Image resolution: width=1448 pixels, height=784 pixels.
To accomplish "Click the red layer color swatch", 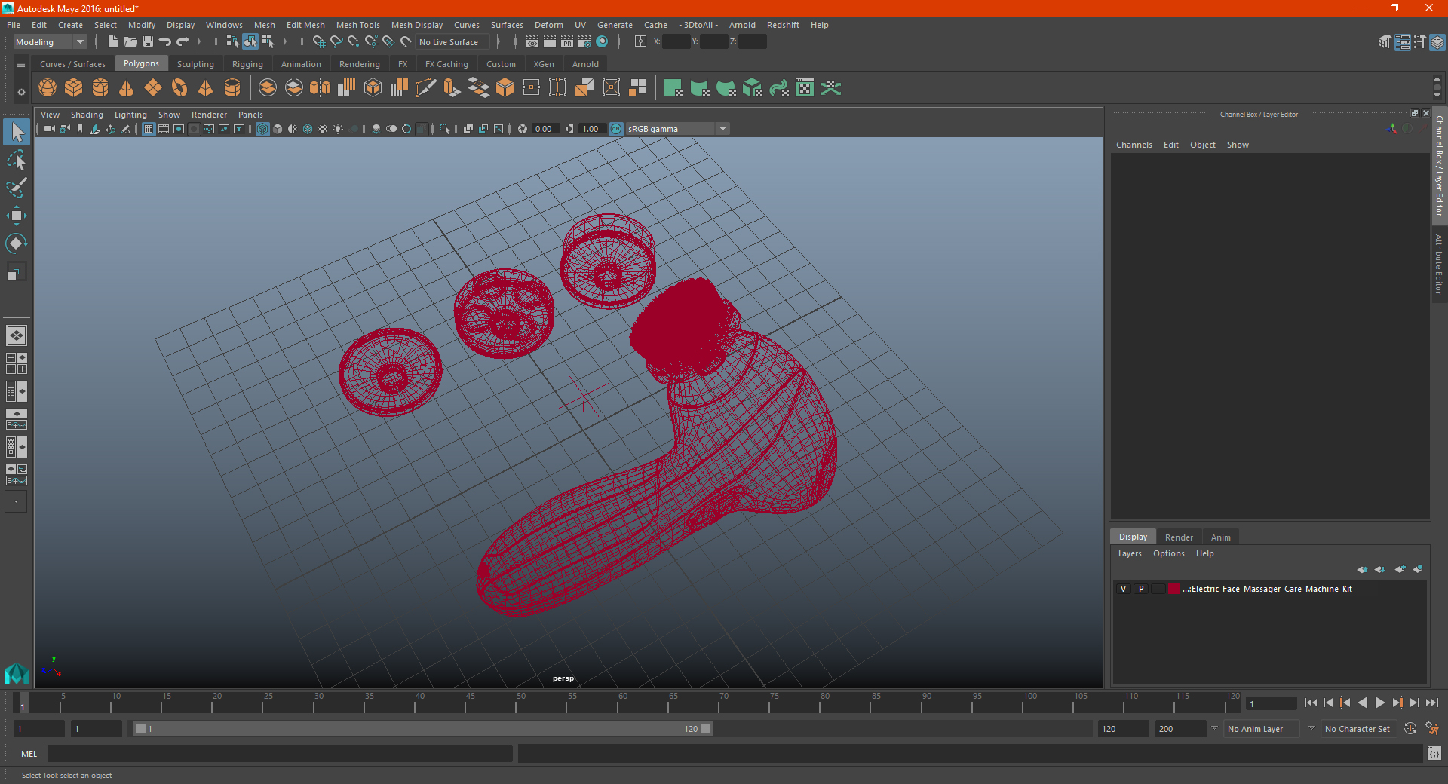I will click(1174, 589).
